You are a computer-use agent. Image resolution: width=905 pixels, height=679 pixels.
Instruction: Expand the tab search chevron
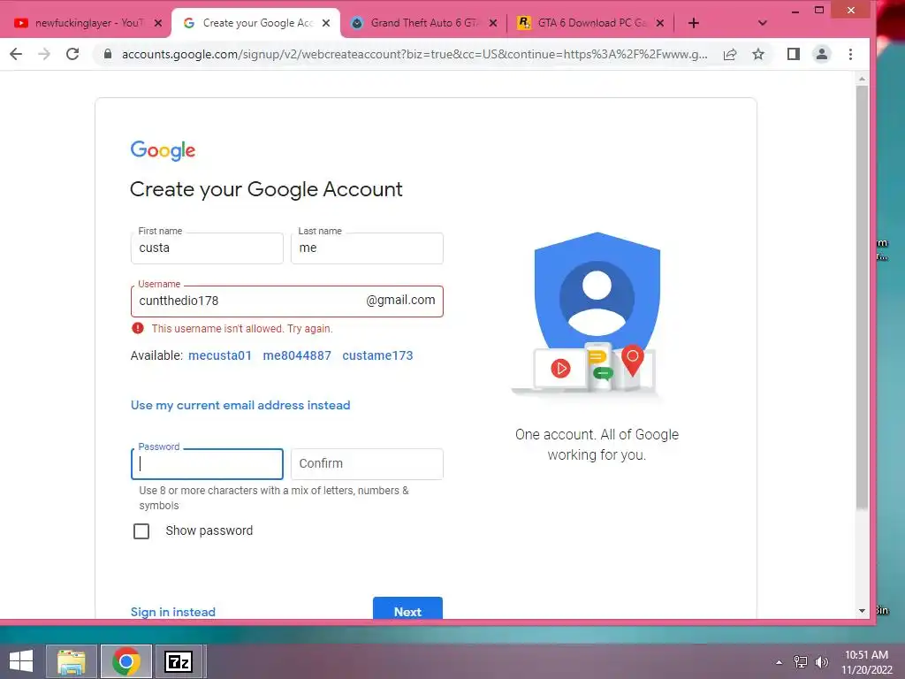pos(763,23)
